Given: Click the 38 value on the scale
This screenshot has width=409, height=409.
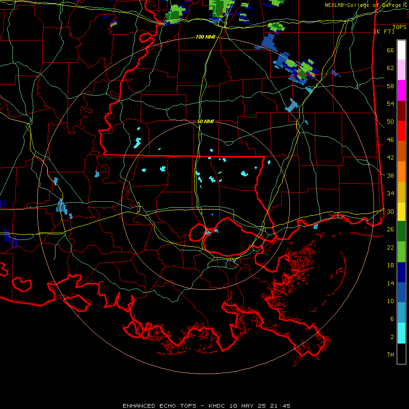Looking at the screenshot, I should (390, 175).
